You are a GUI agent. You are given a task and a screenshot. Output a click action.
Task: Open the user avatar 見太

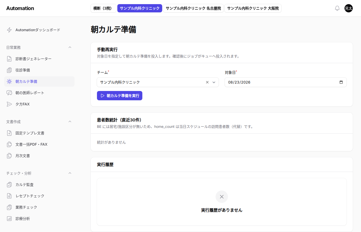click(349, 8)
